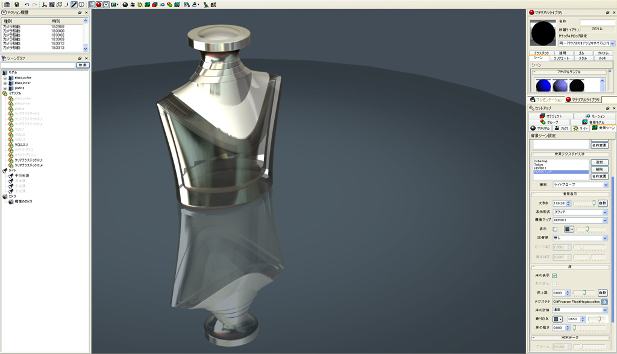Click the sun light icon in toolbar

point(140,4)
